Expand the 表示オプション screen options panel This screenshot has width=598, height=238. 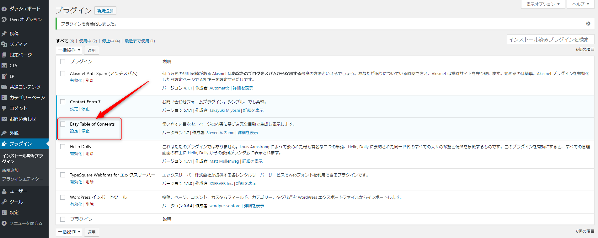point(543,4)
